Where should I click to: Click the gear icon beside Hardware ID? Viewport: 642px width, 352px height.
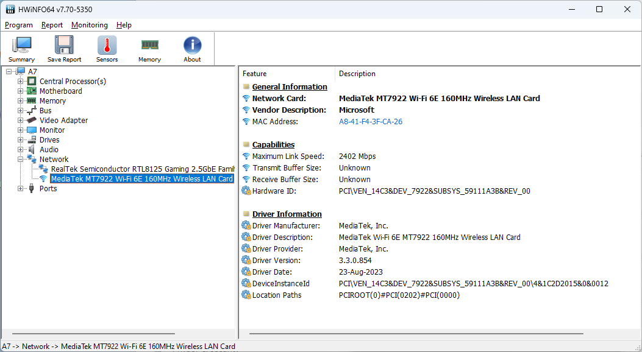(246, 191)
